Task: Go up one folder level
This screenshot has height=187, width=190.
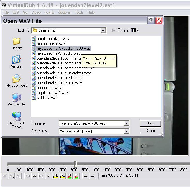Action: pos(120,30)
